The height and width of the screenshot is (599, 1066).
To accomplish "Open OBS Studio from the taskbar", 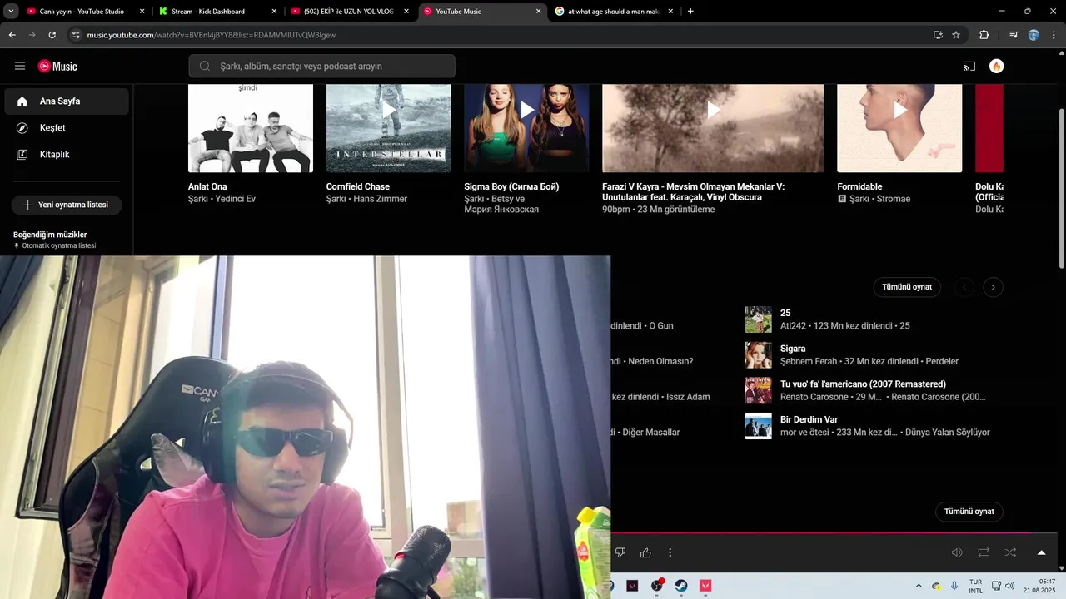I will pos(657,586).
